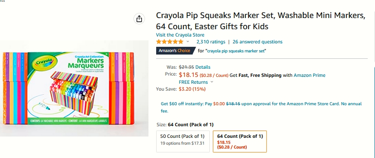Click the 19 options from $17.31 text
Image resolution: width=375 pixels, height=158 pixels.
pyautogui.click(x=182, y=143)
